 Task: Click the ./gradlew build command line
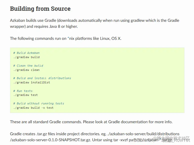(27, 57)
